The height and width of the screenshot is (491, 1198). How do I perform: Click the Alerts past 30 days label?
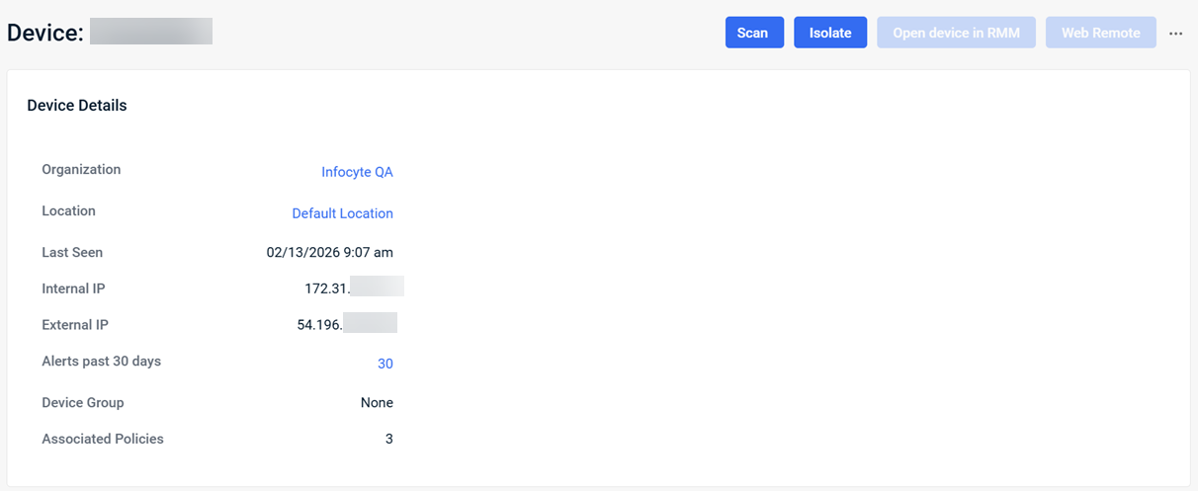point(101,362)
